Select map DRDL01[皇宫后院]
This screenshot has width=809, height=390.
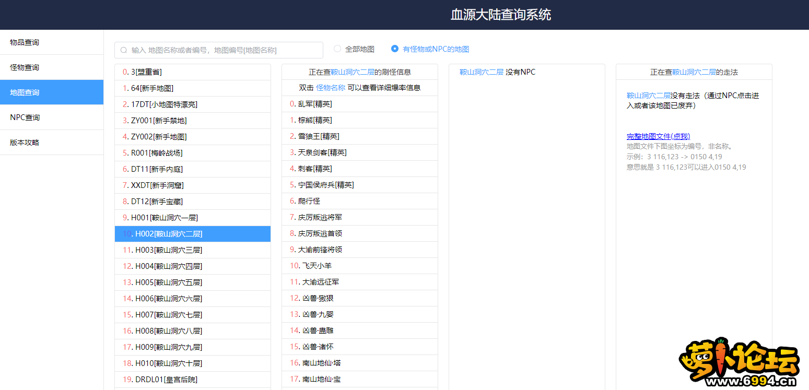[x=193, y=380]
